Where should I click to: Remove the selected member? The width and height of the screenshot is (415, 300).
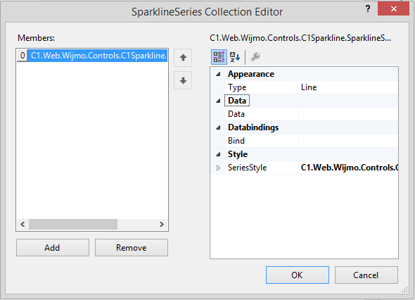tap(132, 247)
